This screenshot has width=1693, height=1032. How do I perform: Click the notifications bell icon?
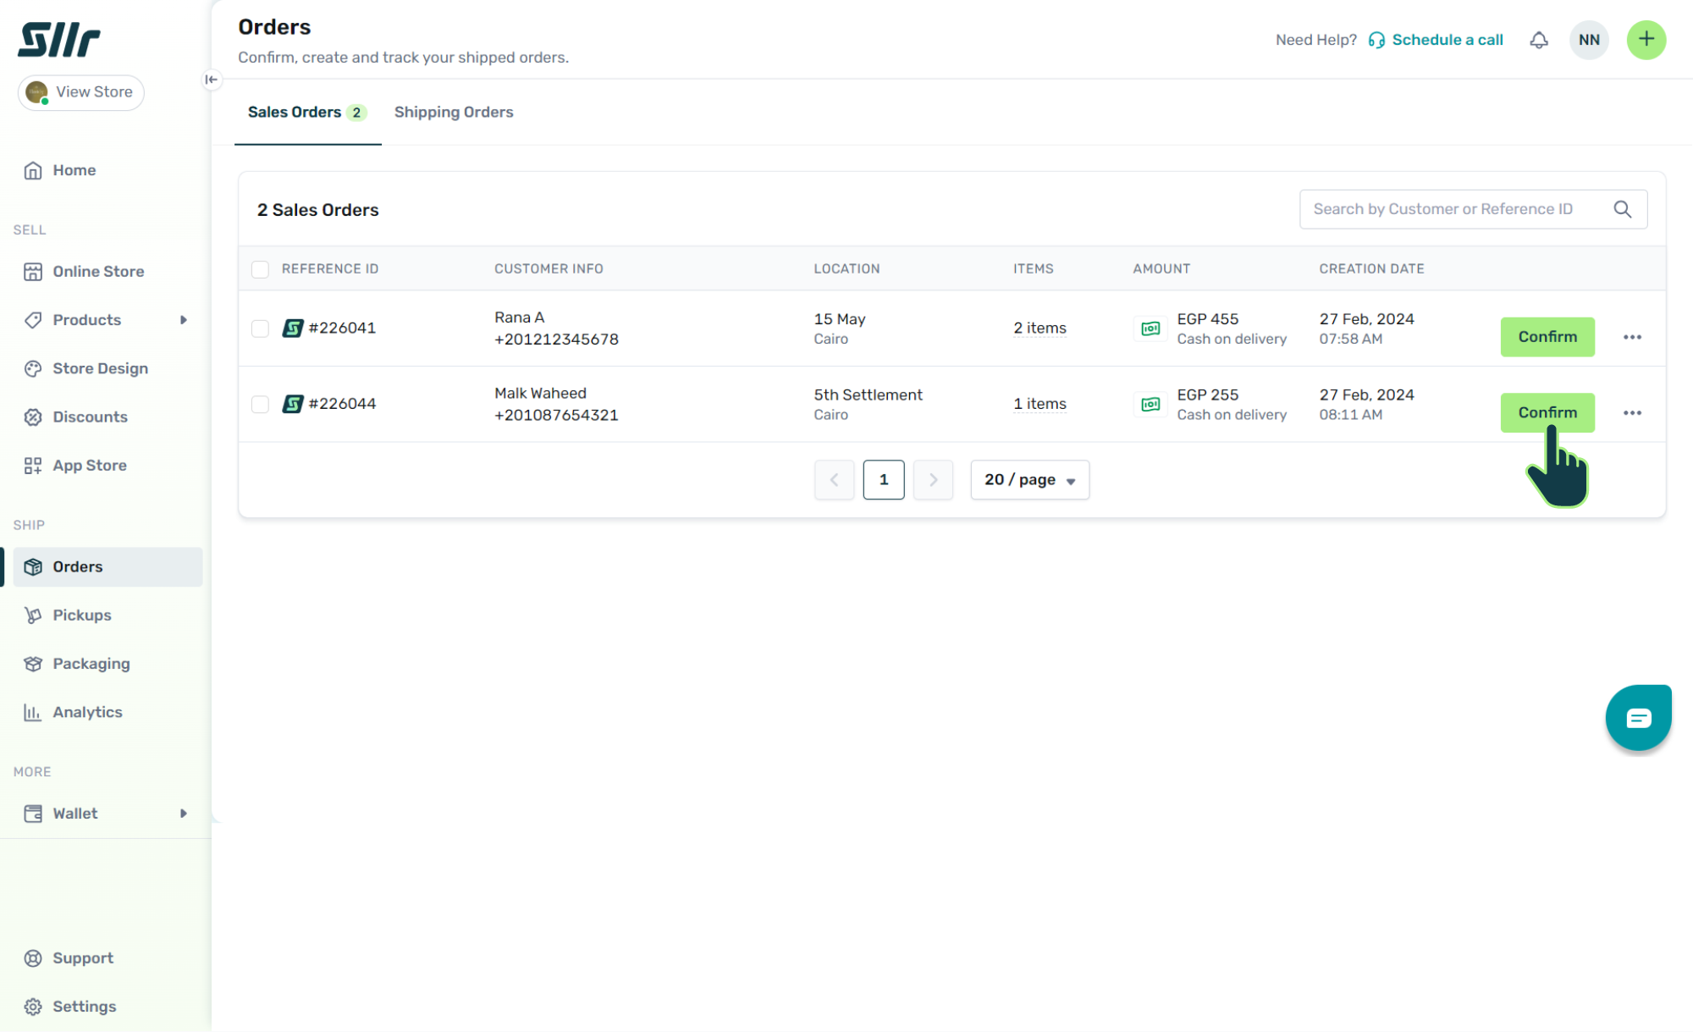click(x=1538, y=40)
